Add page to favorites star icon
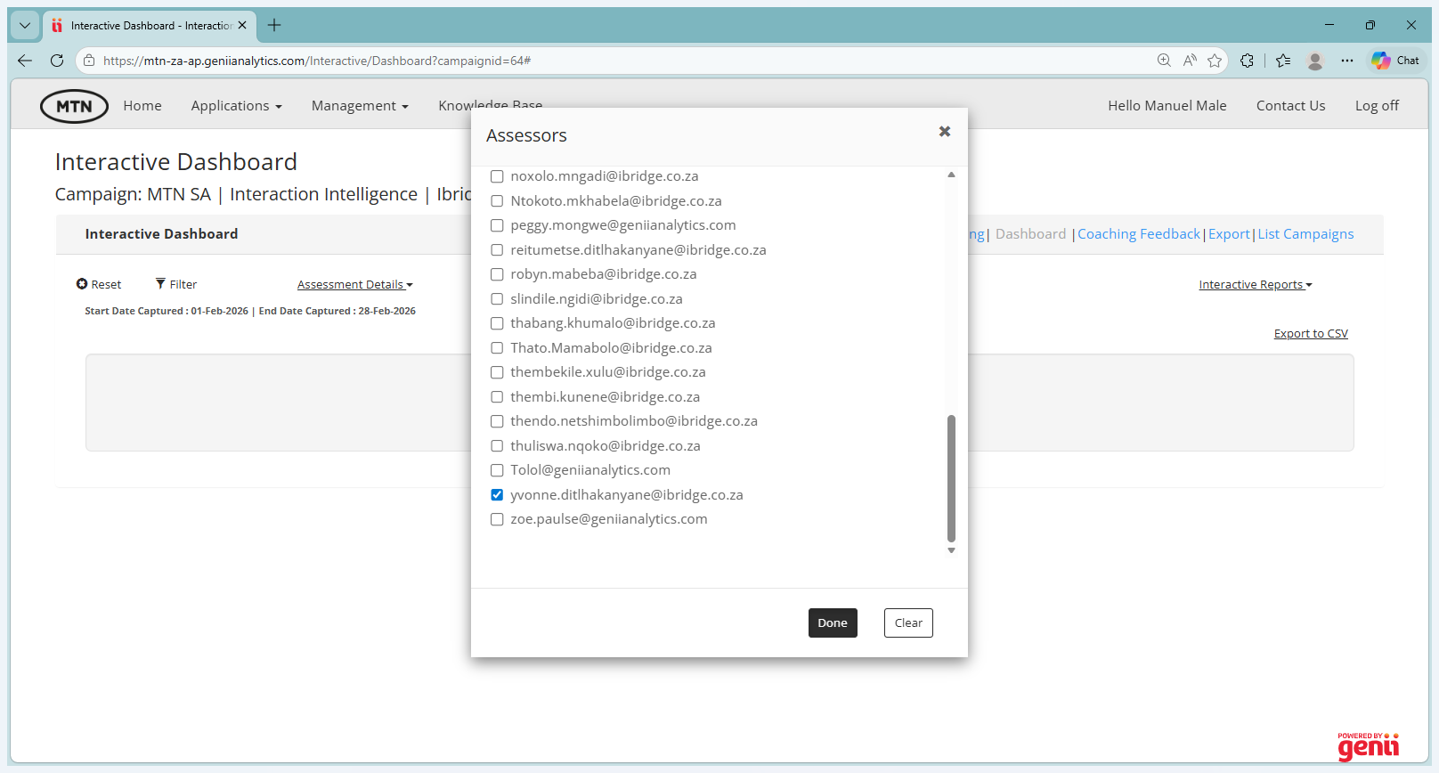The height and width of the screenshot is (773, 1439). (x=1215, y=61)
